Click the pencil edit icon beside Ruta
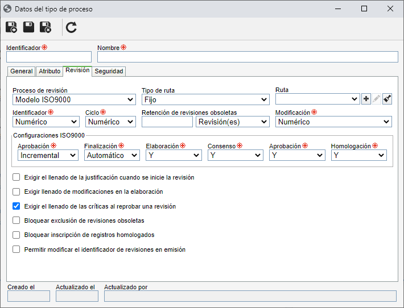This screenshot has width=404, height=308. 377,99
